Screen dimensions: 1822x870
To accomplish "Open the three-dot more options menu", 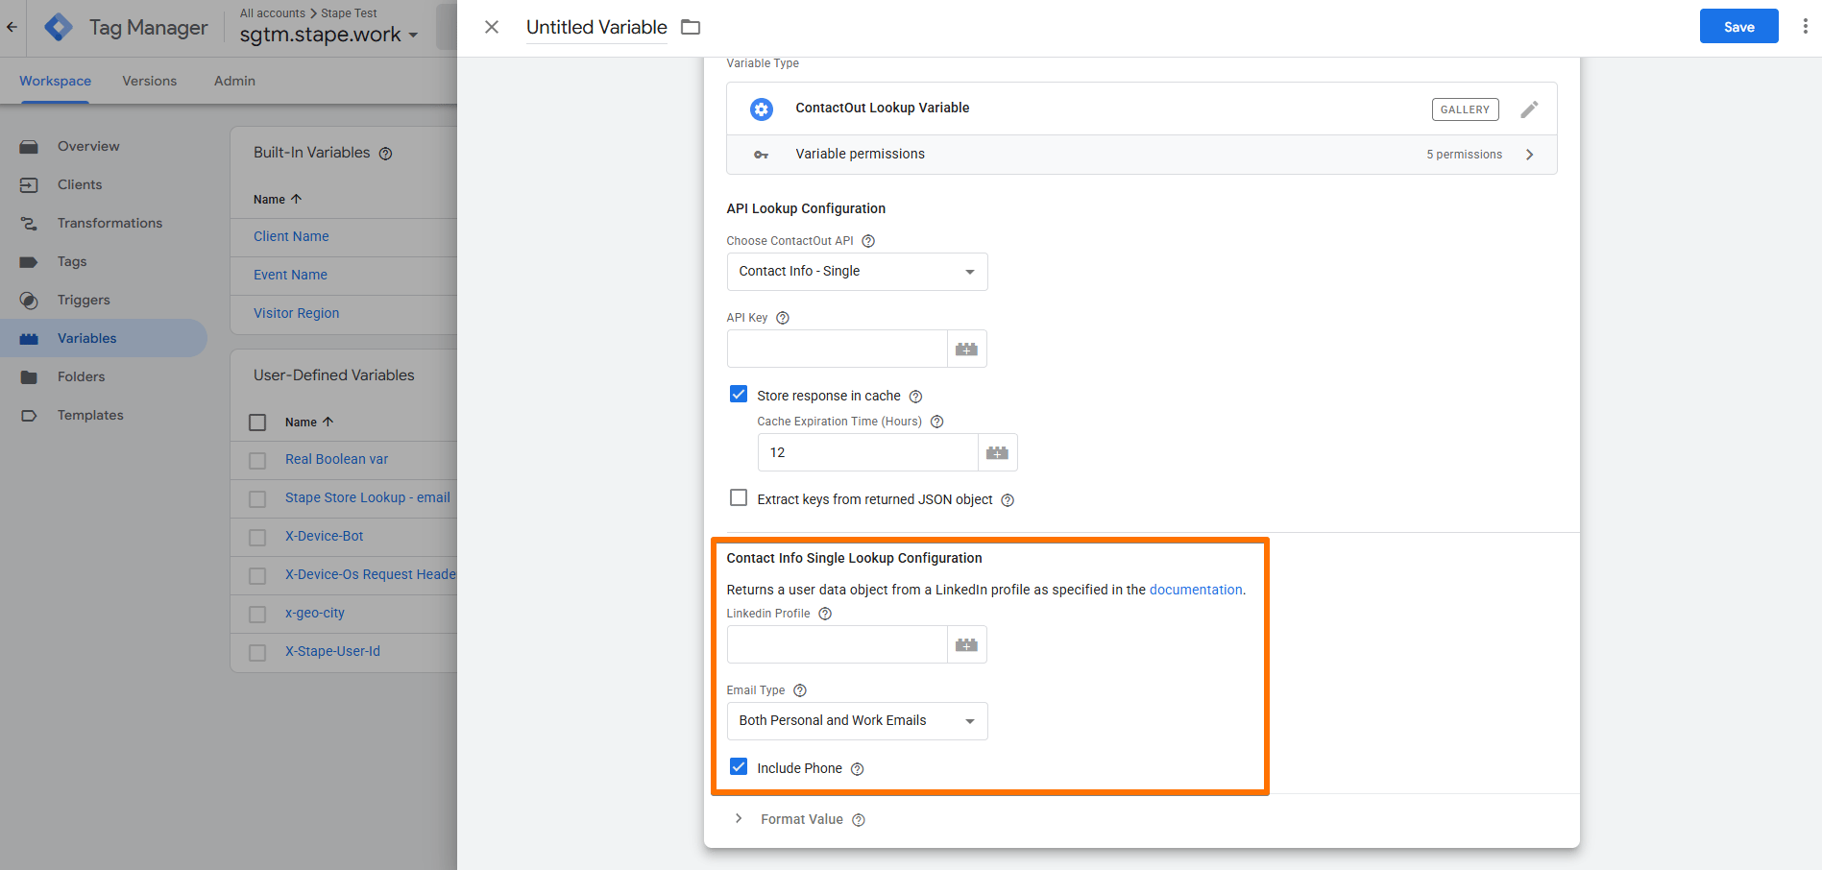I will click(x=1805, y=27).
